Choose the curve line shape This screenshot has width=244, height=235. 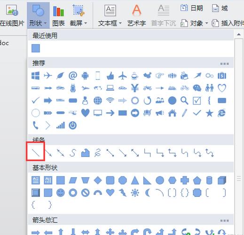(73, 153)
